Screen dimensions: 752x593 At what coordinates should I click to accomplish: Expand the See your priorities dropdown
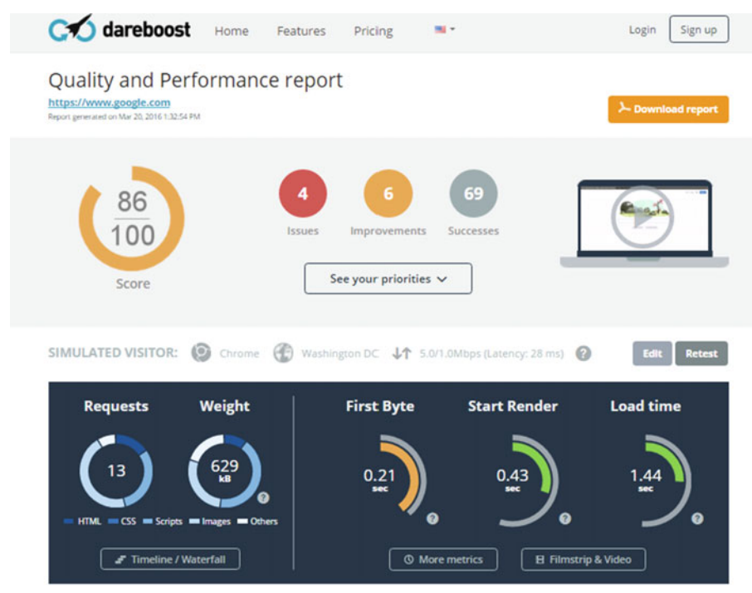(x=388, y=278)
